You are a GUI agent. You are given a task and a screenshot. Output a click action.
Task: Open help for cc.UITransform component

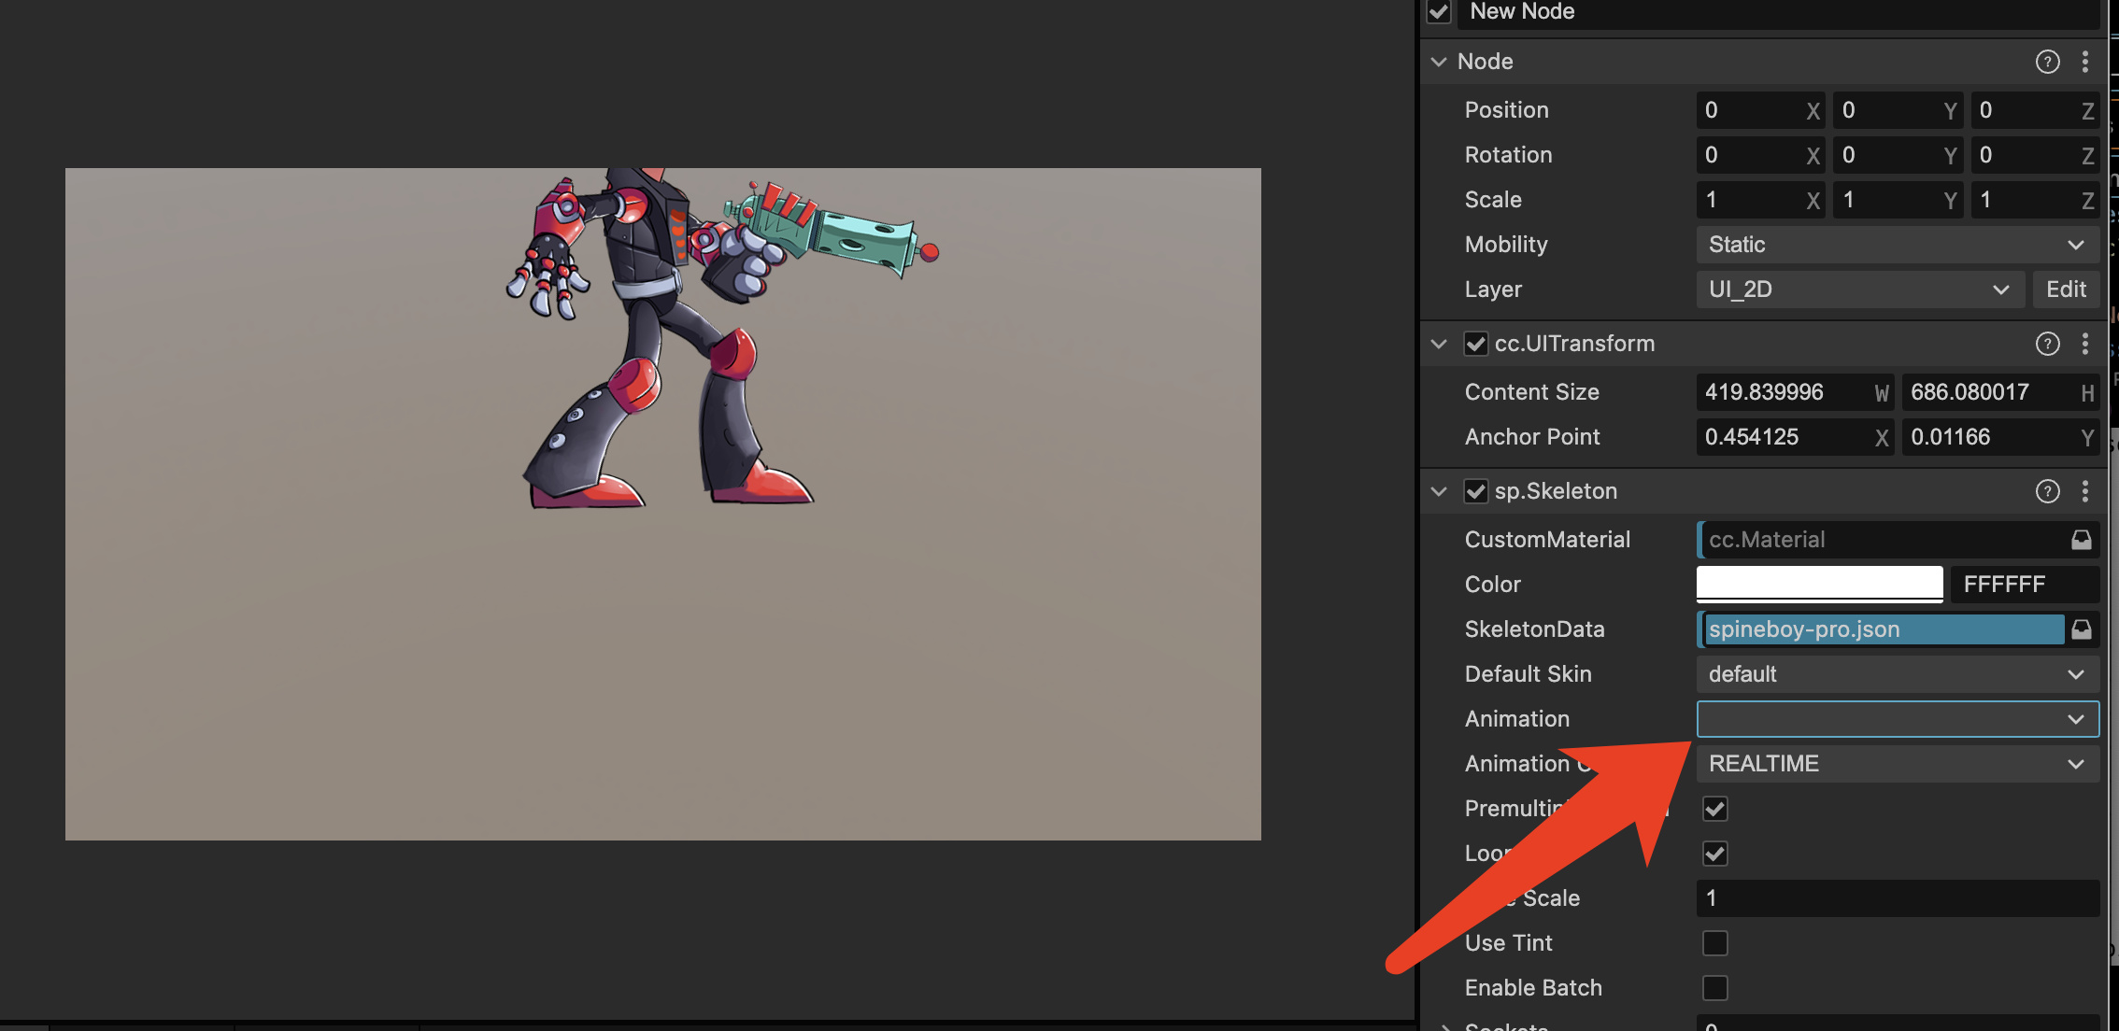coord(2047,344)
